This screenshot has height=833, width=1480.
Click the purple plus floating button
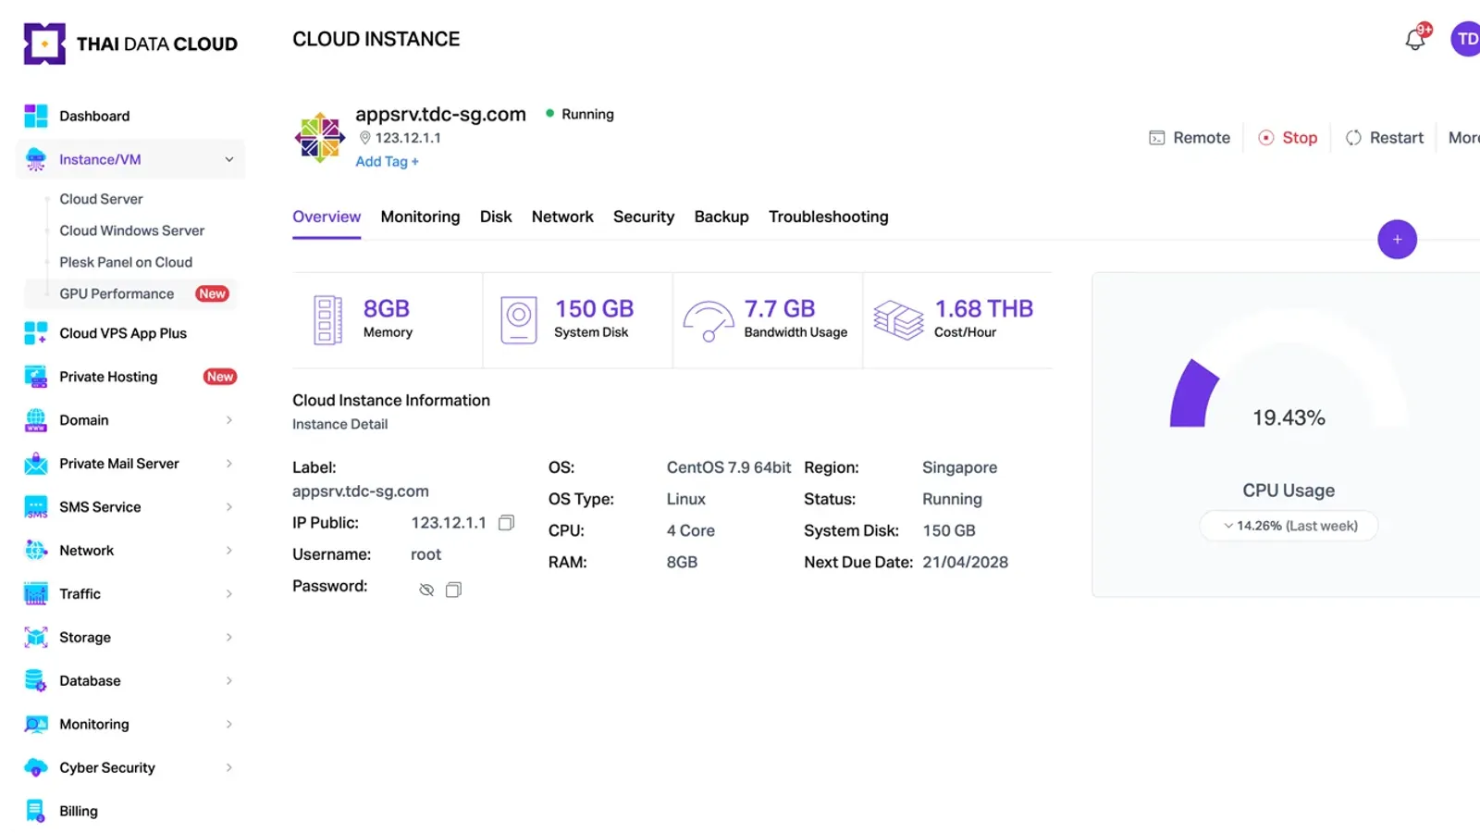coord(1397,240)
